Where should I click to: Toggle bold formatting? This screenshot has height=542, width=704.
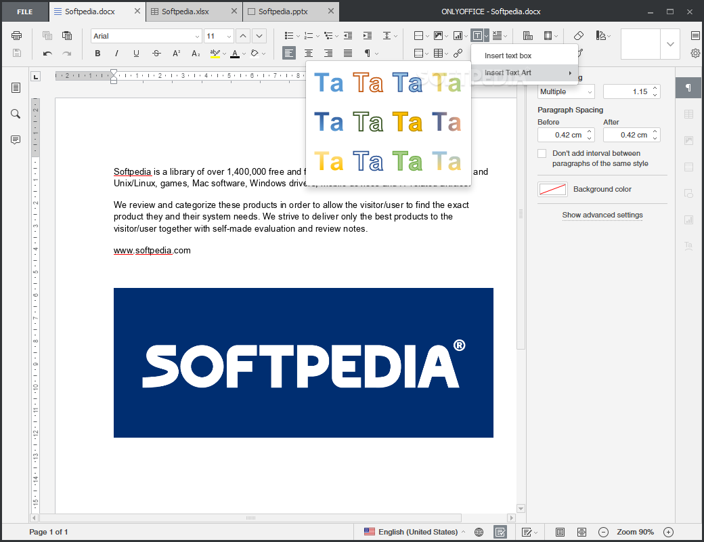[x=97, y=54]
